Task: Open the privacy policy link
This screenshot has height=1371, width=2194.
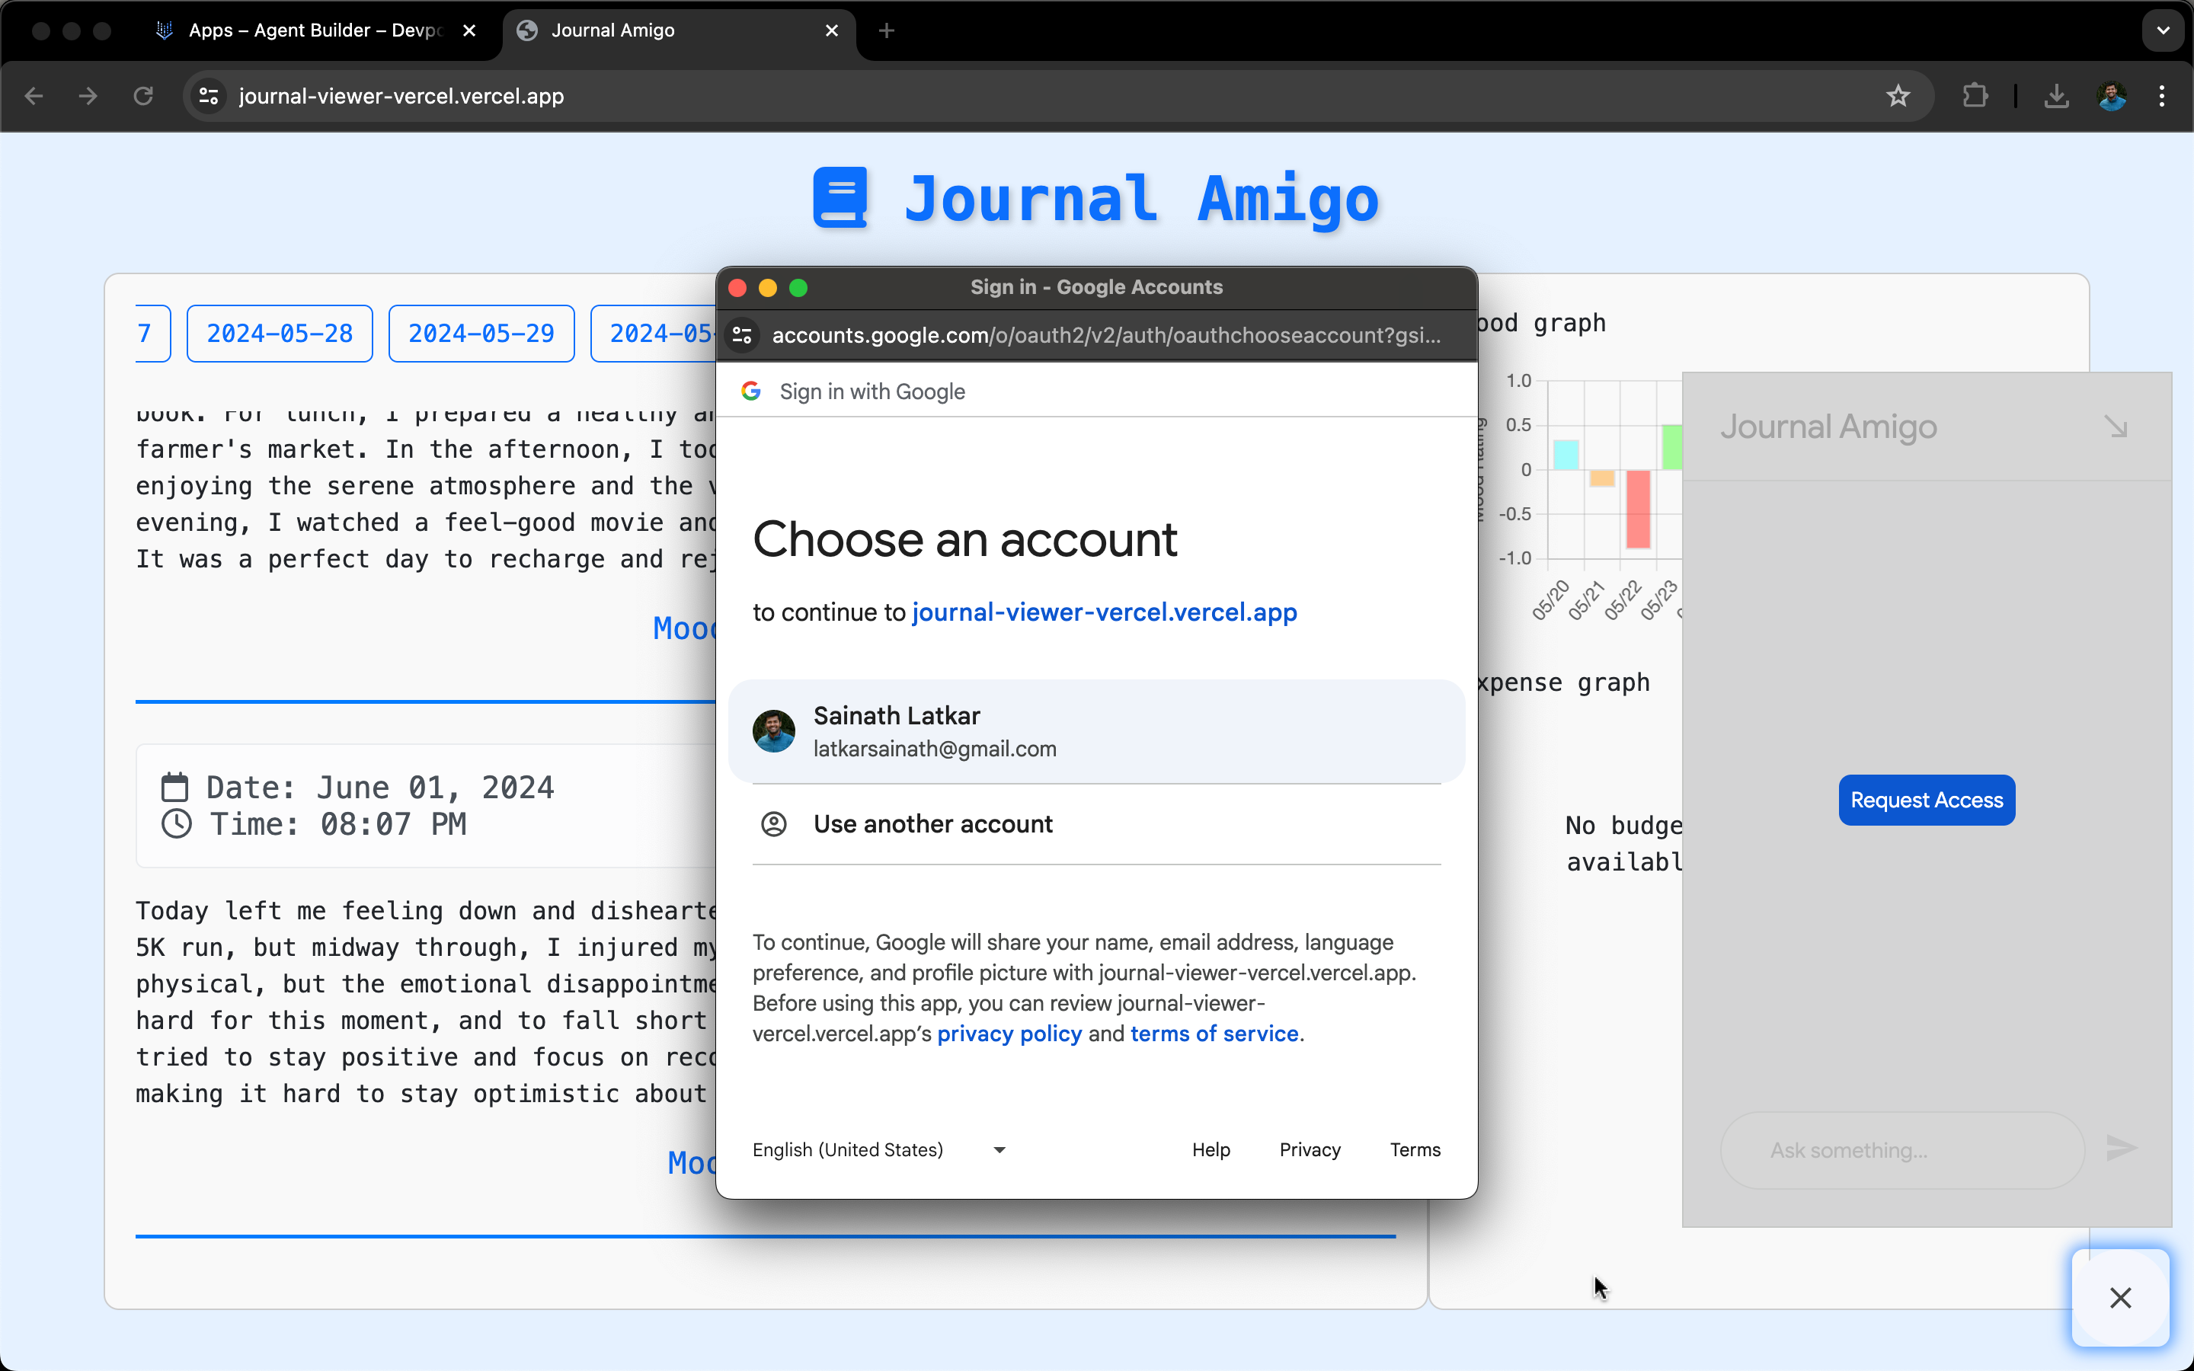Action: point(1009,1034)
